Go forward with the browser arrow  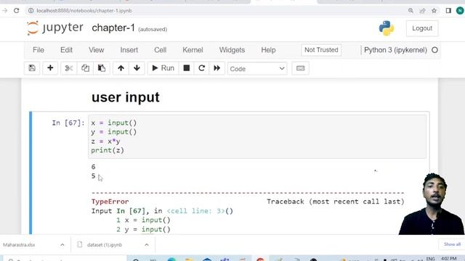pos(5,11)
